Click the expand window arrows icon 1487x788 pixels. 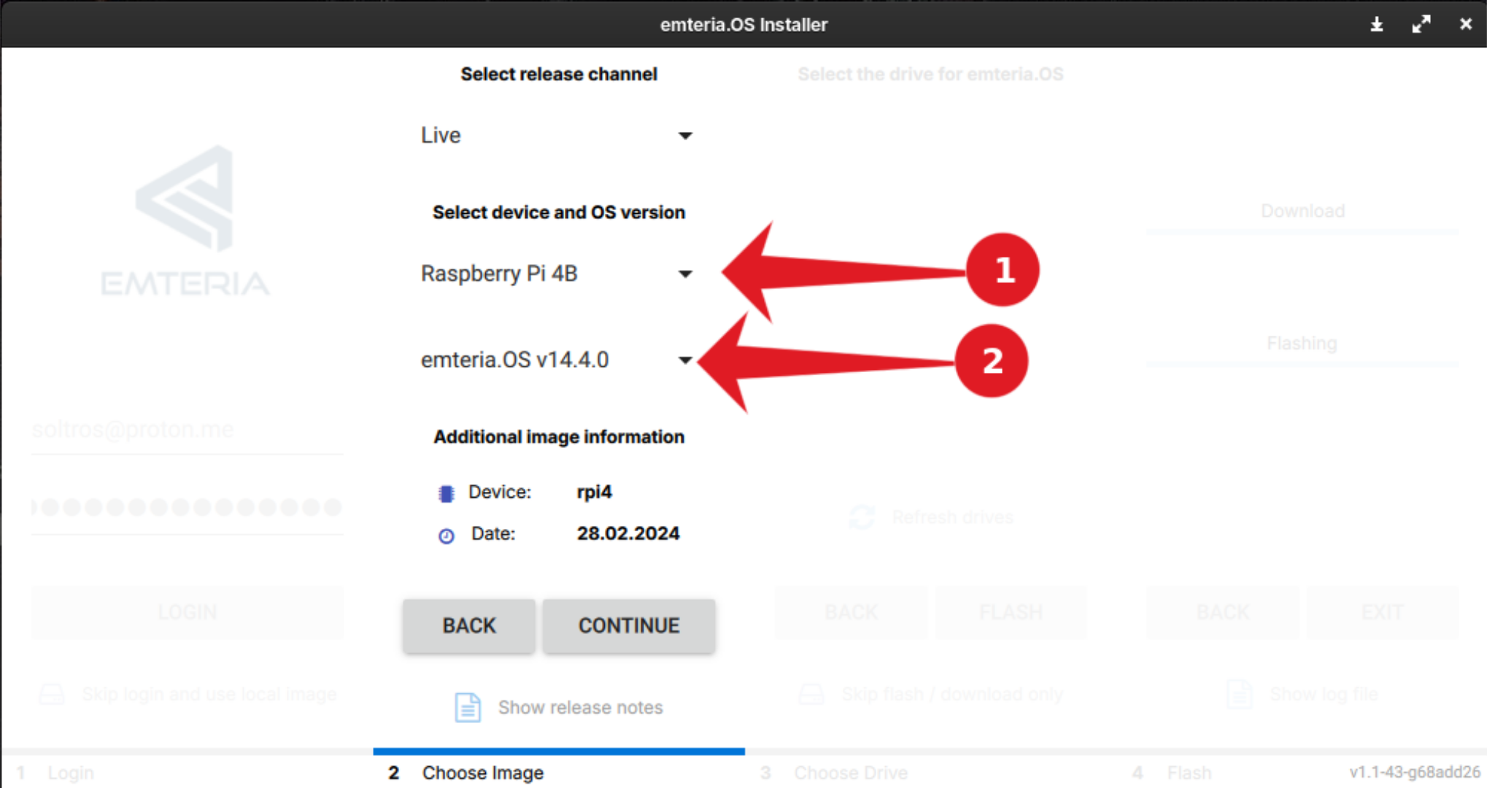(x=1421, y=25)
